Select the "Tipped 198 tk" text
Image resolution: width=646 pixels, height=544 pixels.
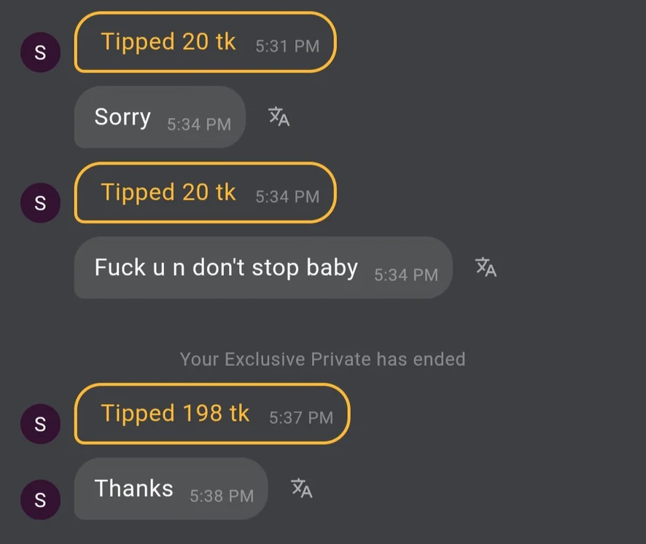(175, 414)
